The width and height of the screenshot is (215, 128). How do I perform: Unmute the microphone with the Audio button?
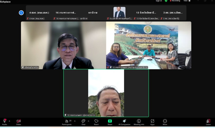[5, 121]
